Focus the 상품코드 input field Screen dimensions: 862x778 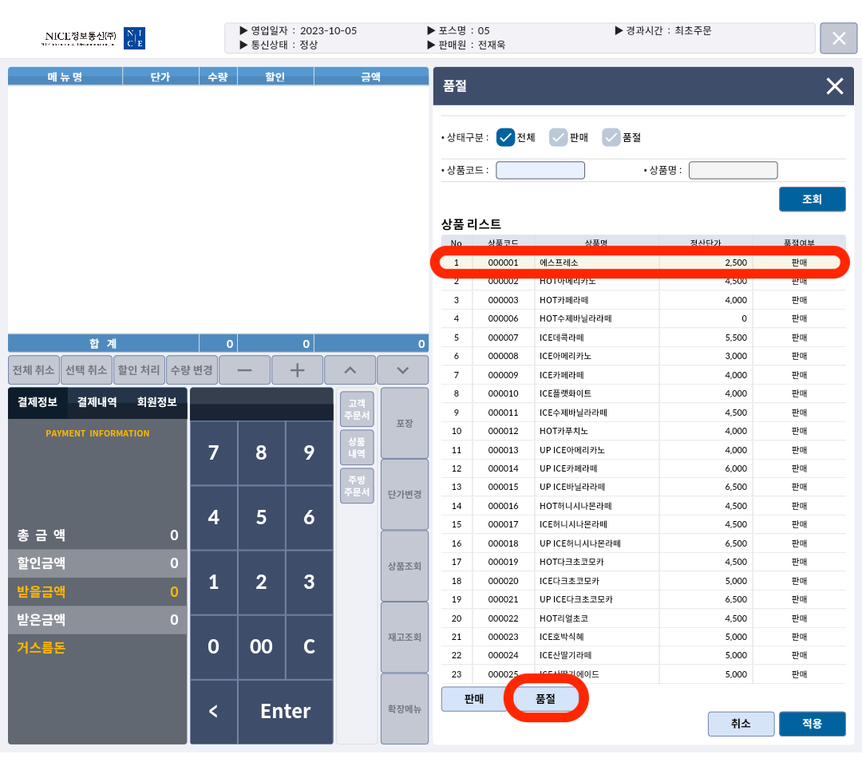540,170
